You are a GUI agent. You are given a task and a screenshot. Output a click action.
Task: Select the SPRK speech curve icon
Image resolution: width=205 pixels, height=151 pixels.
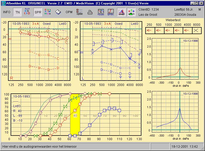pyautogui.click(x=111, y=12)
